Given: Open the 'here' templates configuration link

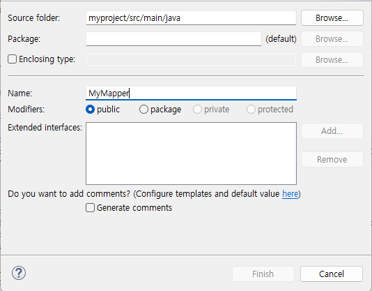Looking at the screenshot, I should (290, 194).
